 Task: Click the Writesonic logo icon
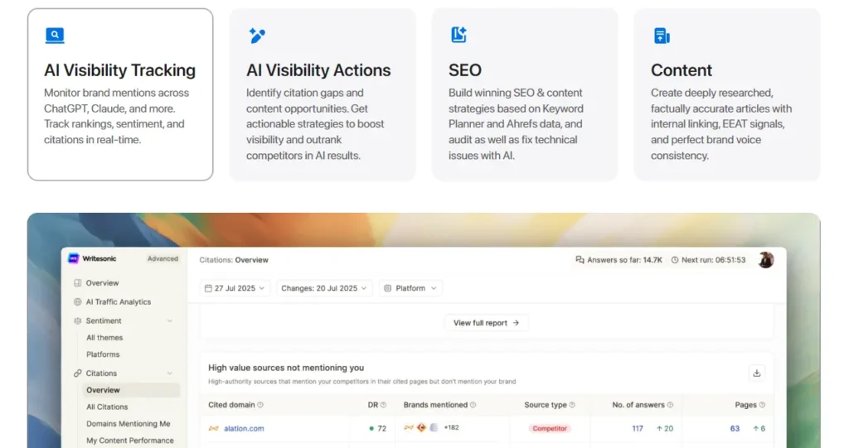coord(74,258)
